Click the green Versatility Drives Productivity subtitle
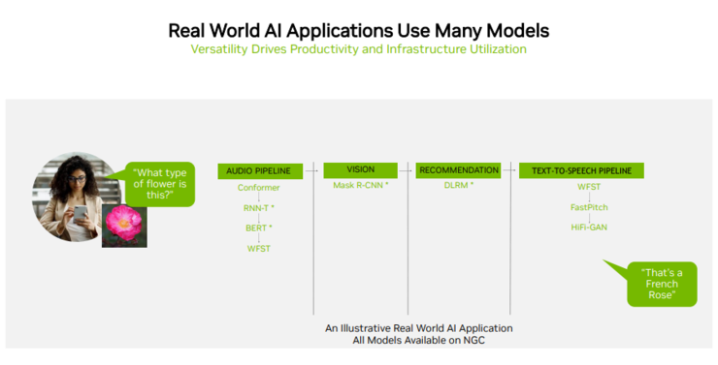This screenshot has height=365, width=718. pos(359,49)
